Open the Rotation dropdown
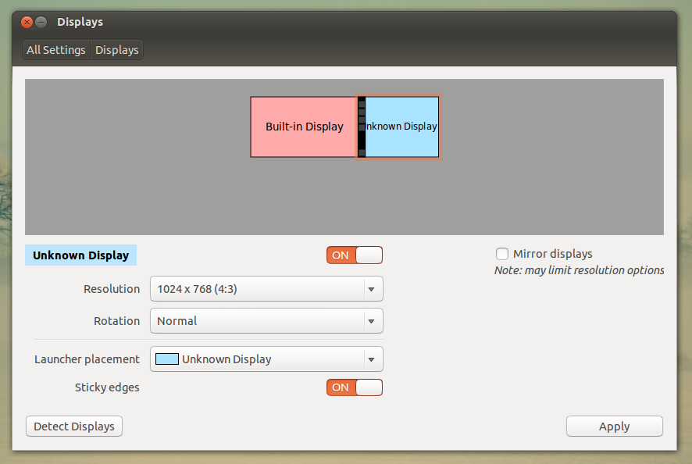Screen dimensions: 692x464 pyautogui.click(x=266, y=320)
